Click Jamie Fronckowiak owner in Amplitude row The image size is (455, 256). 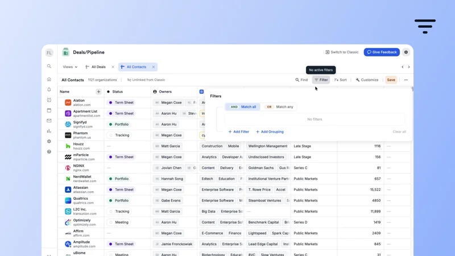[x=174, y=244]
